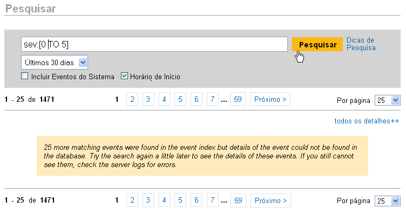Enable Incluir Eventos do Sistema checkbox
The height and width of the screenshot is (215, 406).
point(25,76)
